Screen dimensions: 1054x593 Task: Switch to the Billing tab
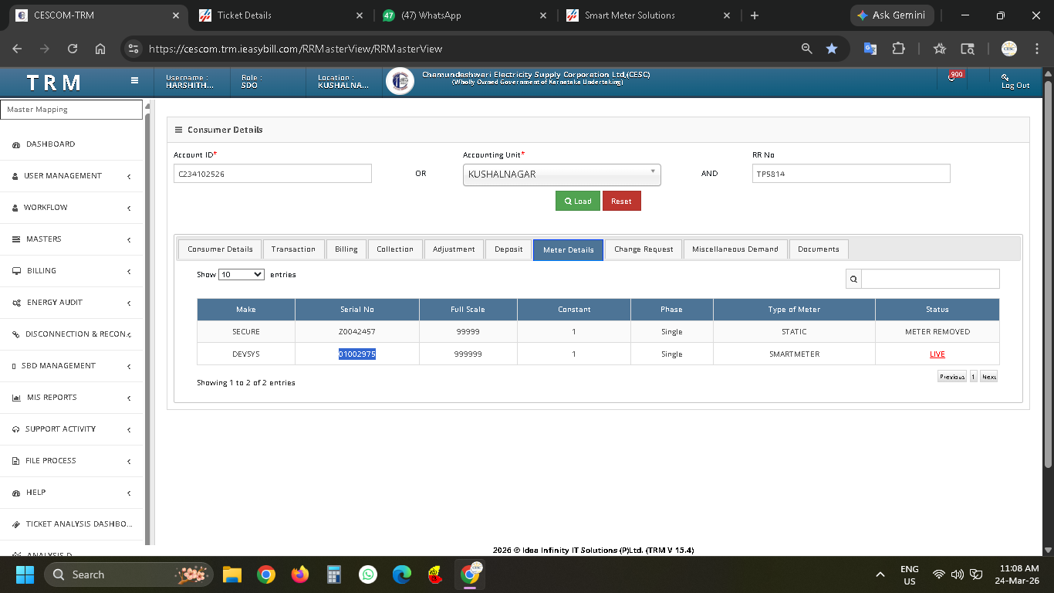pyautogui.click(x=346, y=249)
